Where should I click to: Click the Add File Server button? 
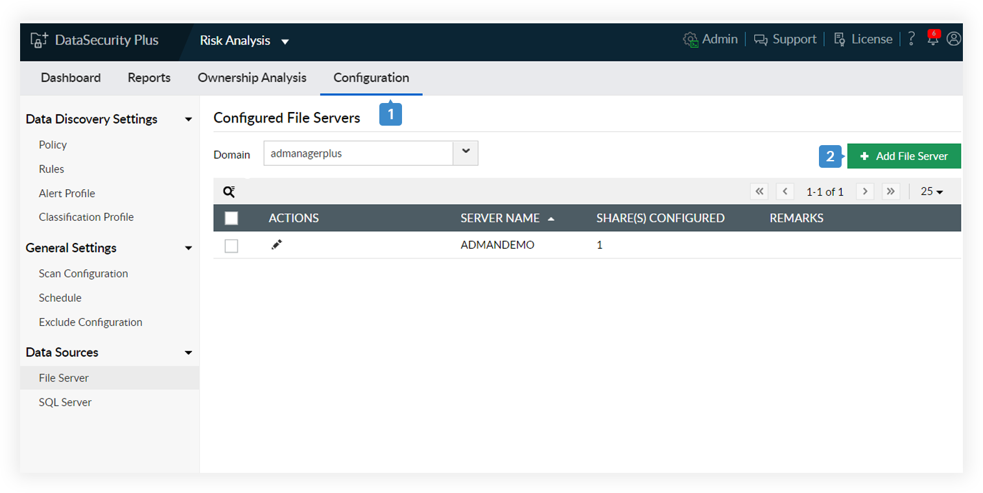point(904,156)
